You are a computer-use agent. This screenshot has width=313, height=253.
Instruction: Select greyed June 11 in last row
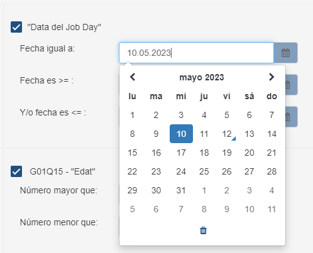coord(272,209)
